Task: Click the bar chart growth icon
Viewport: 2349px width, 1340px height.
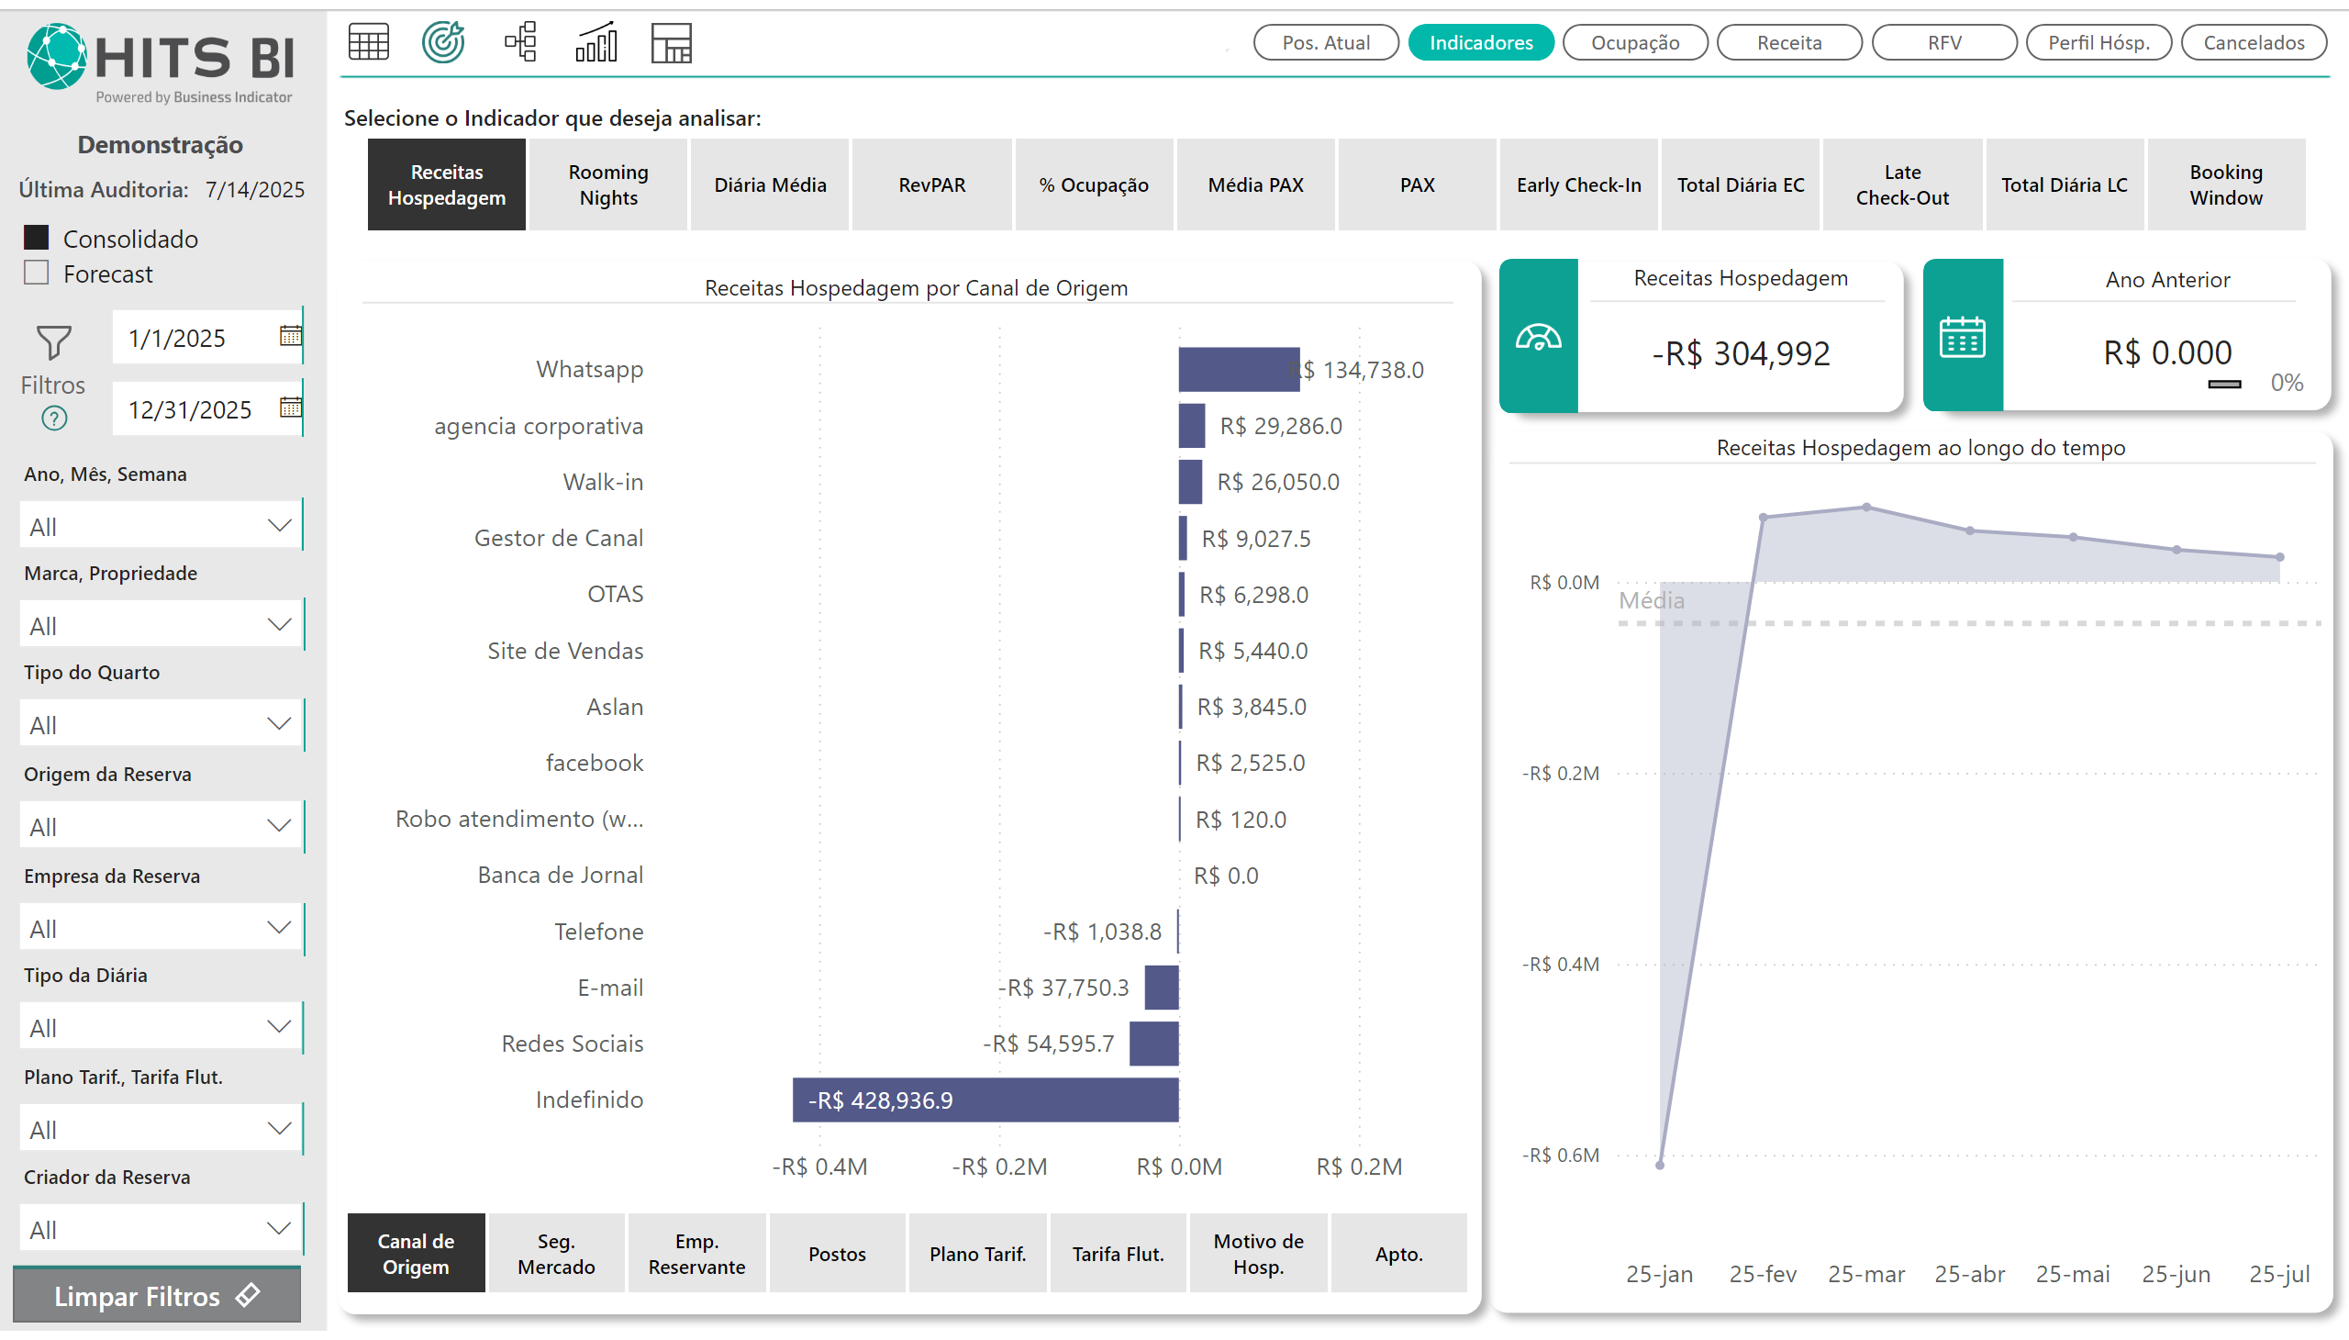Action: click(x=596, y=42)
